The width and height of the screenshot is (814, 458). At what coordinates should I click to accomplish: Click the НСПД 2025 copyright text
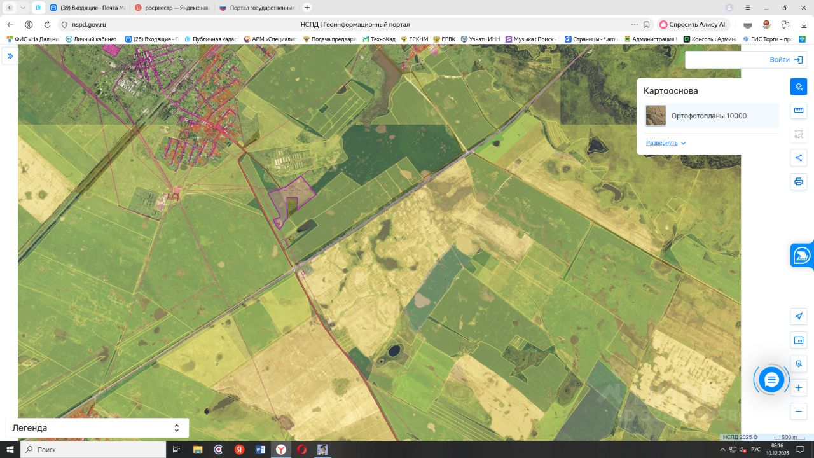(x=740, y=437)
